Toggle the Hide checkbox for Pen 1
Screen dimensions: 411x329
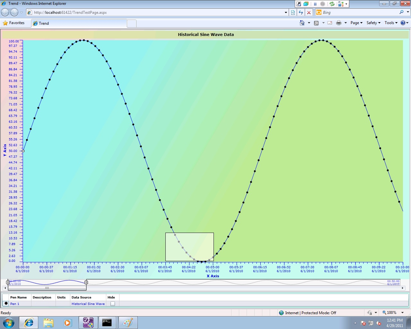(x=113, y=304)
